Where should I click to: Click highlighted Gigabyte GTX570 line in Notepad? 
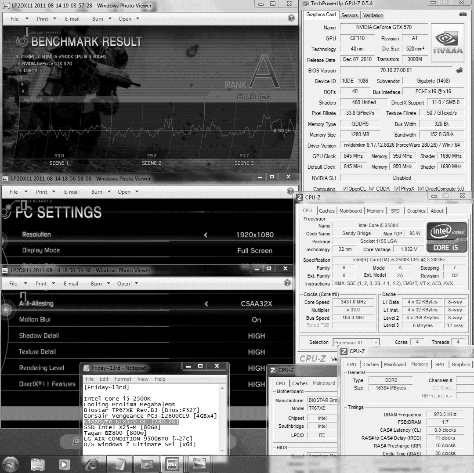point(131,421)
